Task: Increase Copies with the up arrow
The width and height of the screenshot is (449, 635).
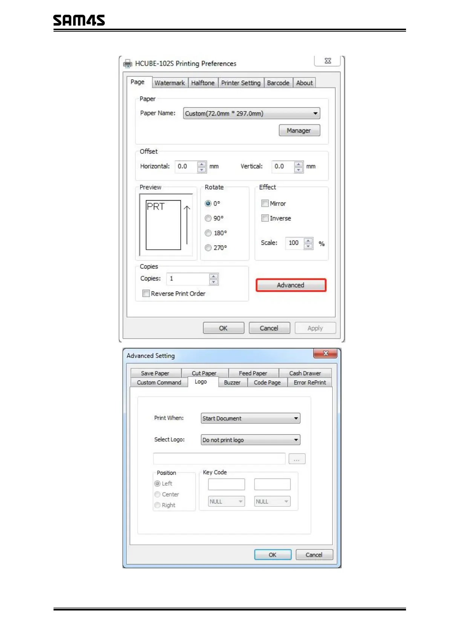Action: tap(213, 276)
